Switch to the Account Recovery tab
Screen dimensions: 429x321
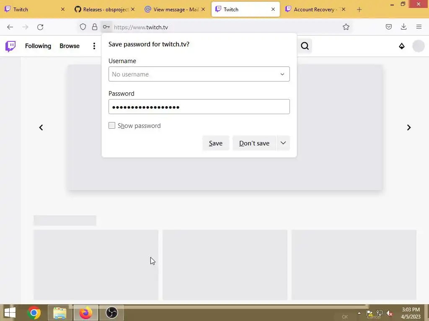tap(315, 10)
